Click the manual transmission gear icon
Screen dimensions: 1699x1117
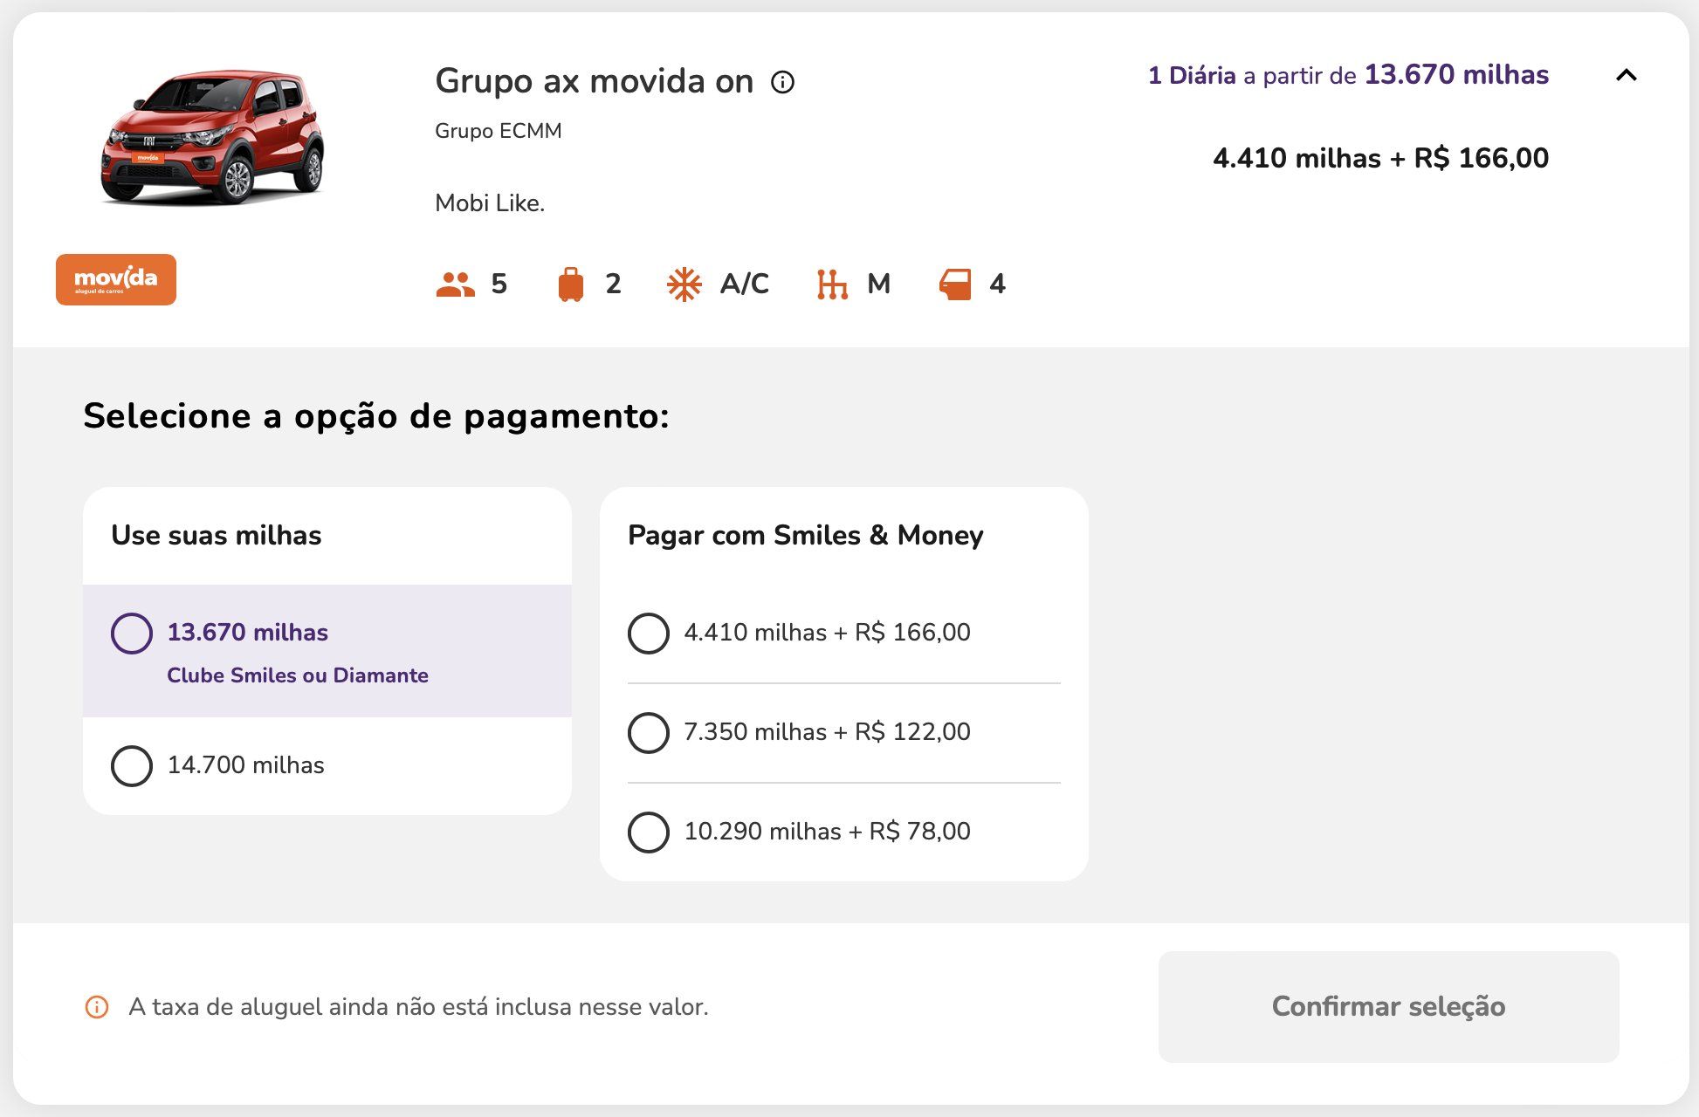tap(832, 284)
